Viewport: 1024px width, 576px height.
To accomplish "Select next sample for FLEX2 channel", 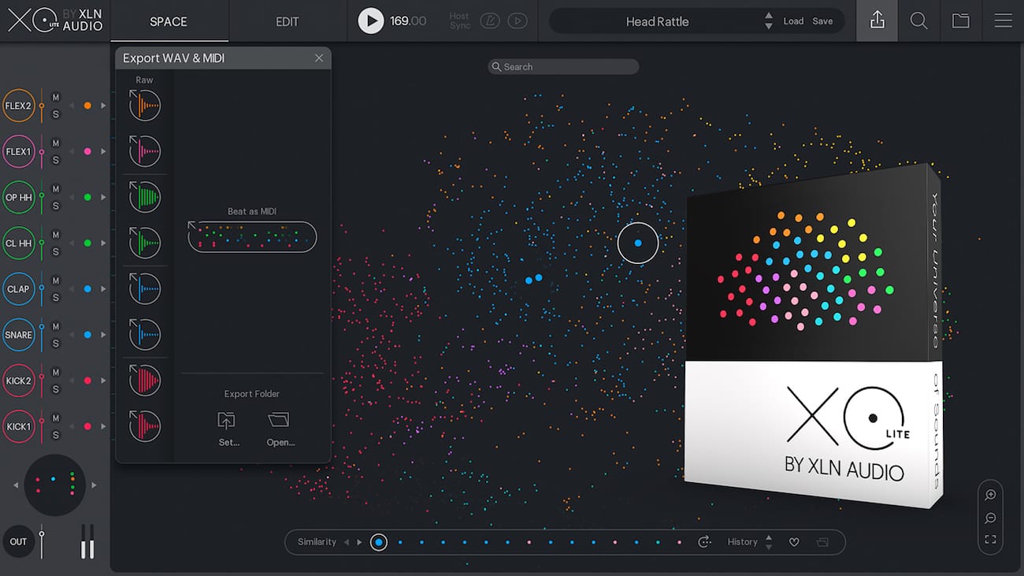I will [103, 106].
